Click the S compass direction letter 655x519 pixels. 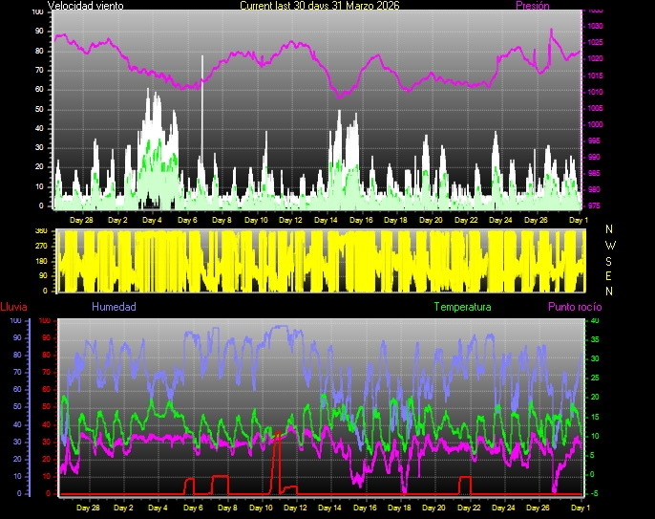[609, 260]
